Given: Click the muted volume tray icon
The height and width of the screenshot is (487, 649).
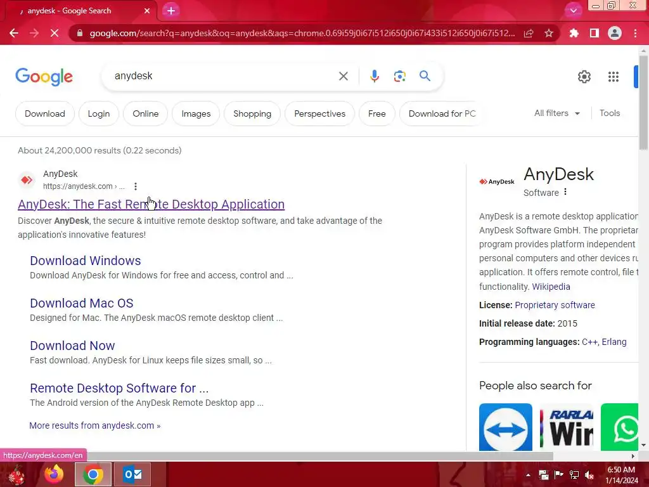Looking at the screenshot, I should [x=589, y=475].
